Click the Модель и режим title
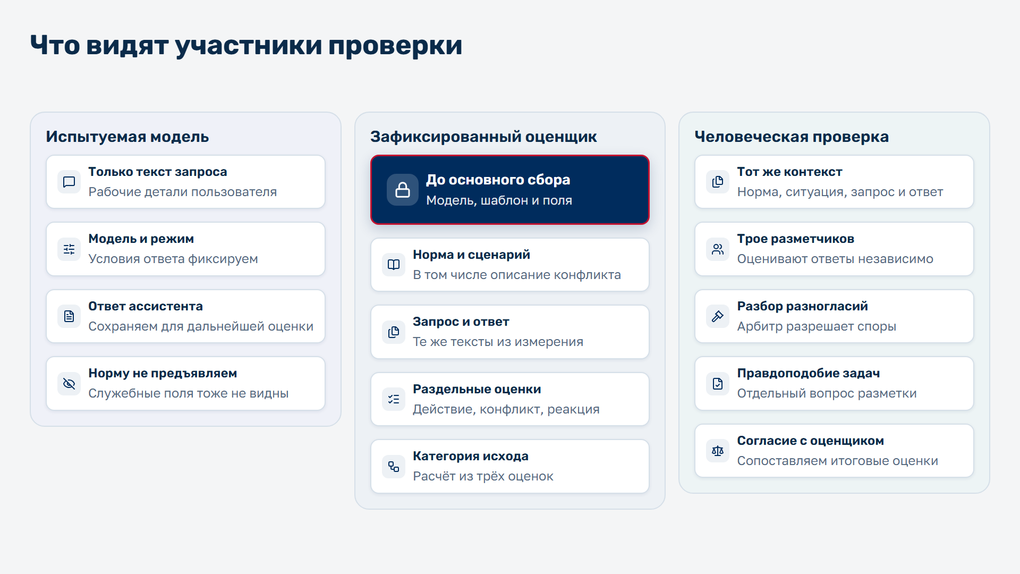The height and width of the screenshot is (574, 1020). click(x=141, y=239)
